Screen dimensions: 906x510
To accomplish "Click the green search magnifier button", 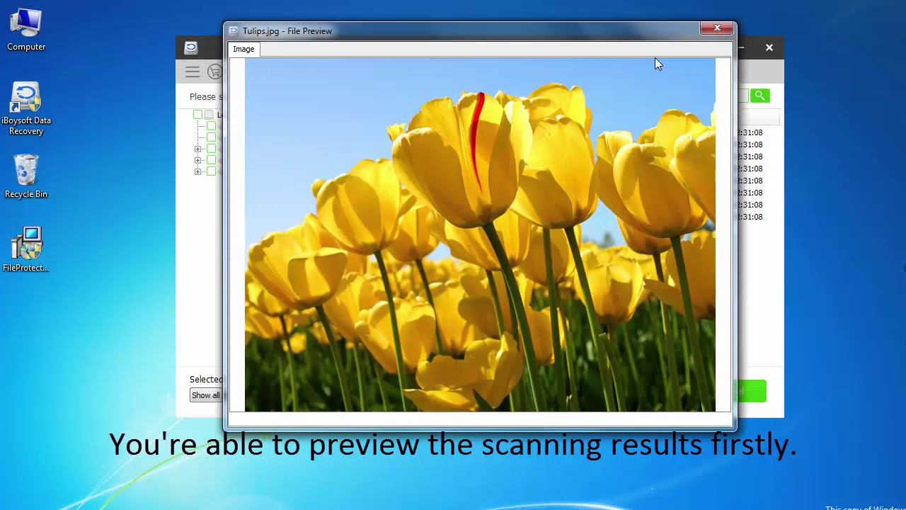I will click(760, 96).
